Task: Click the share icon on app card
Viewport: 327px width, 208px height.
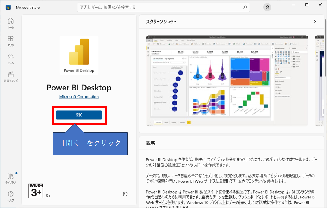Action: pyautogui.click(x=125, y=194)
